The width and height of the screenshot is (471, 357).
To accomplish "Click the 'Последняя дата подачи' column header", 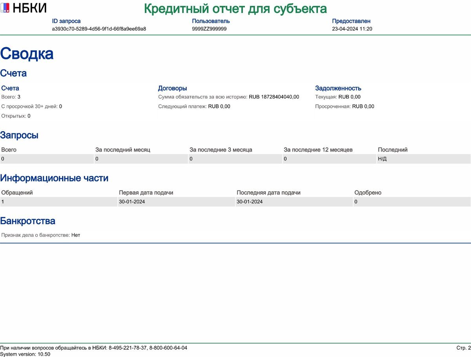I will (x=268, y=192).
